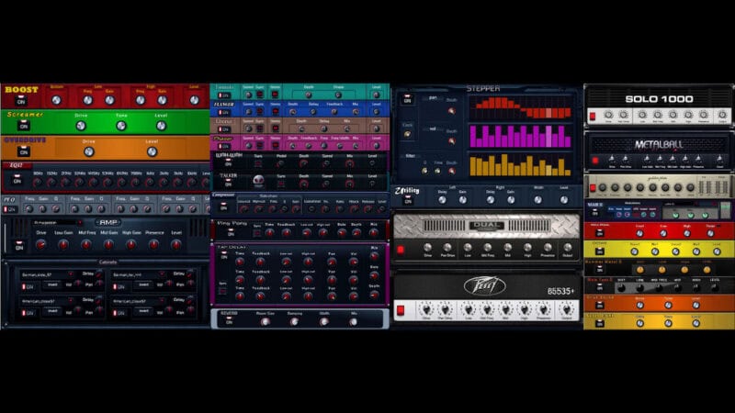Toggle the Tremolo Sync button

coord(260,95)
